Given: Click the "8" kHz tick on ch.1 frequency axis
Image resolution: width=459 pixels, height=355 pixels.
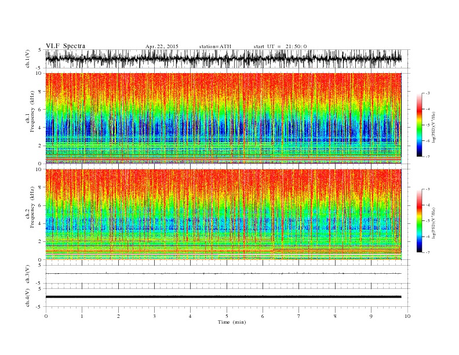Looking at the screenshot, I should tap(41, 92).
